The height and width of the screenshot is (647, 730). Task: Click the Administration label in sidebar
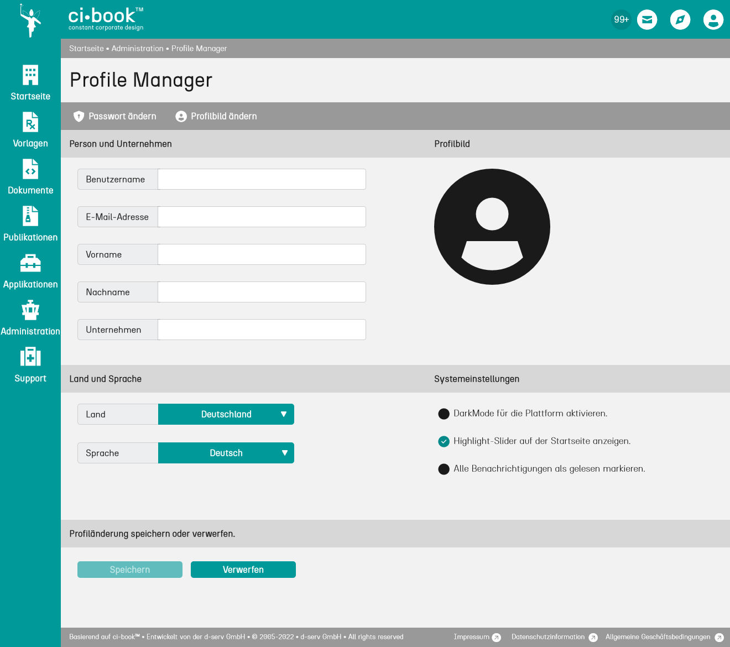point(30,331)
